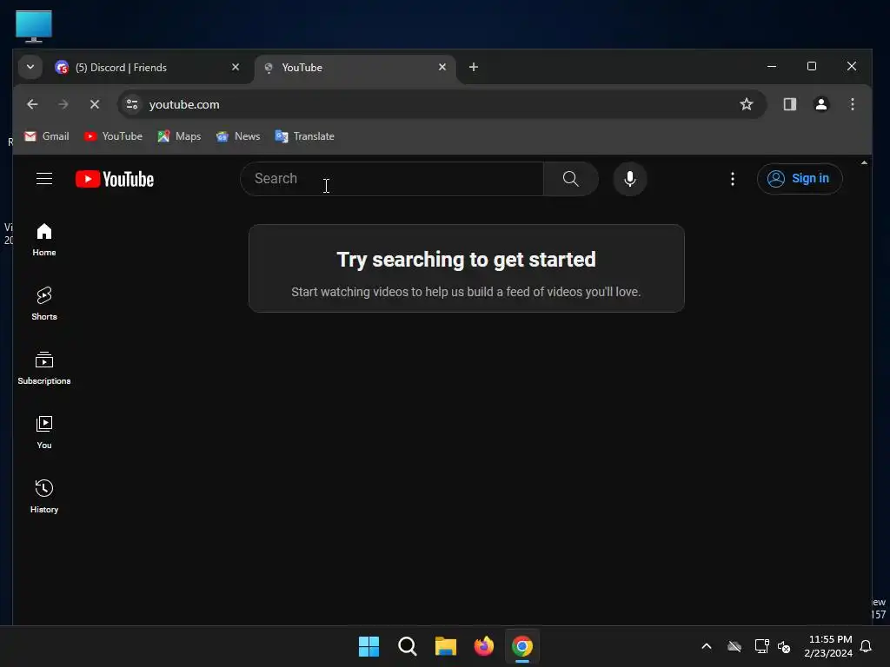Bookmark this page with the star icon
The height and width of the screenshot is (667, 890).
(747, 104)
